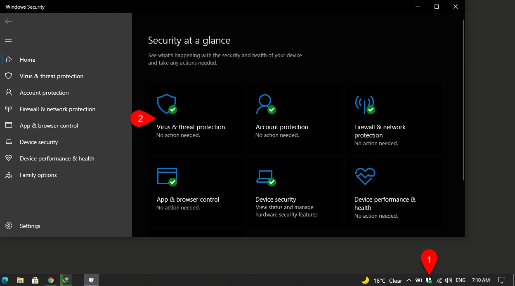Click the battery icon in the tray
The image size is (515, 286).
tap(419, 280)
